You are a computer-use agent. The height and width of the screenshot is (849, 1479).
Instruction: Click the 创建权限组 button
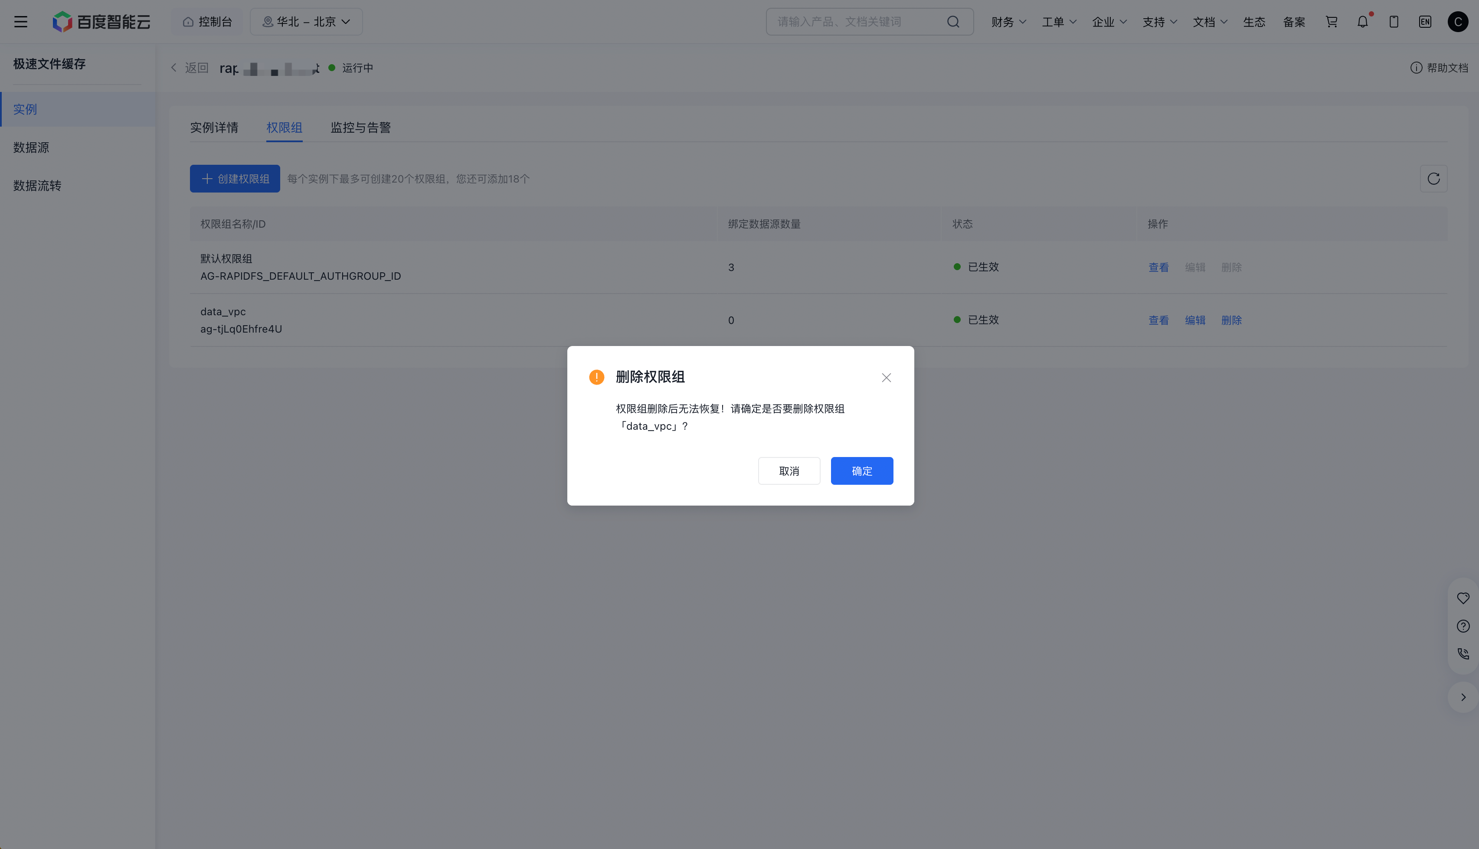point(235,179)
